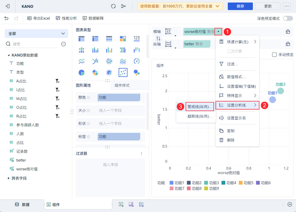Click the 功能8 legend color swatch
The height and width of the screenshot is (212, 296).
189,188
